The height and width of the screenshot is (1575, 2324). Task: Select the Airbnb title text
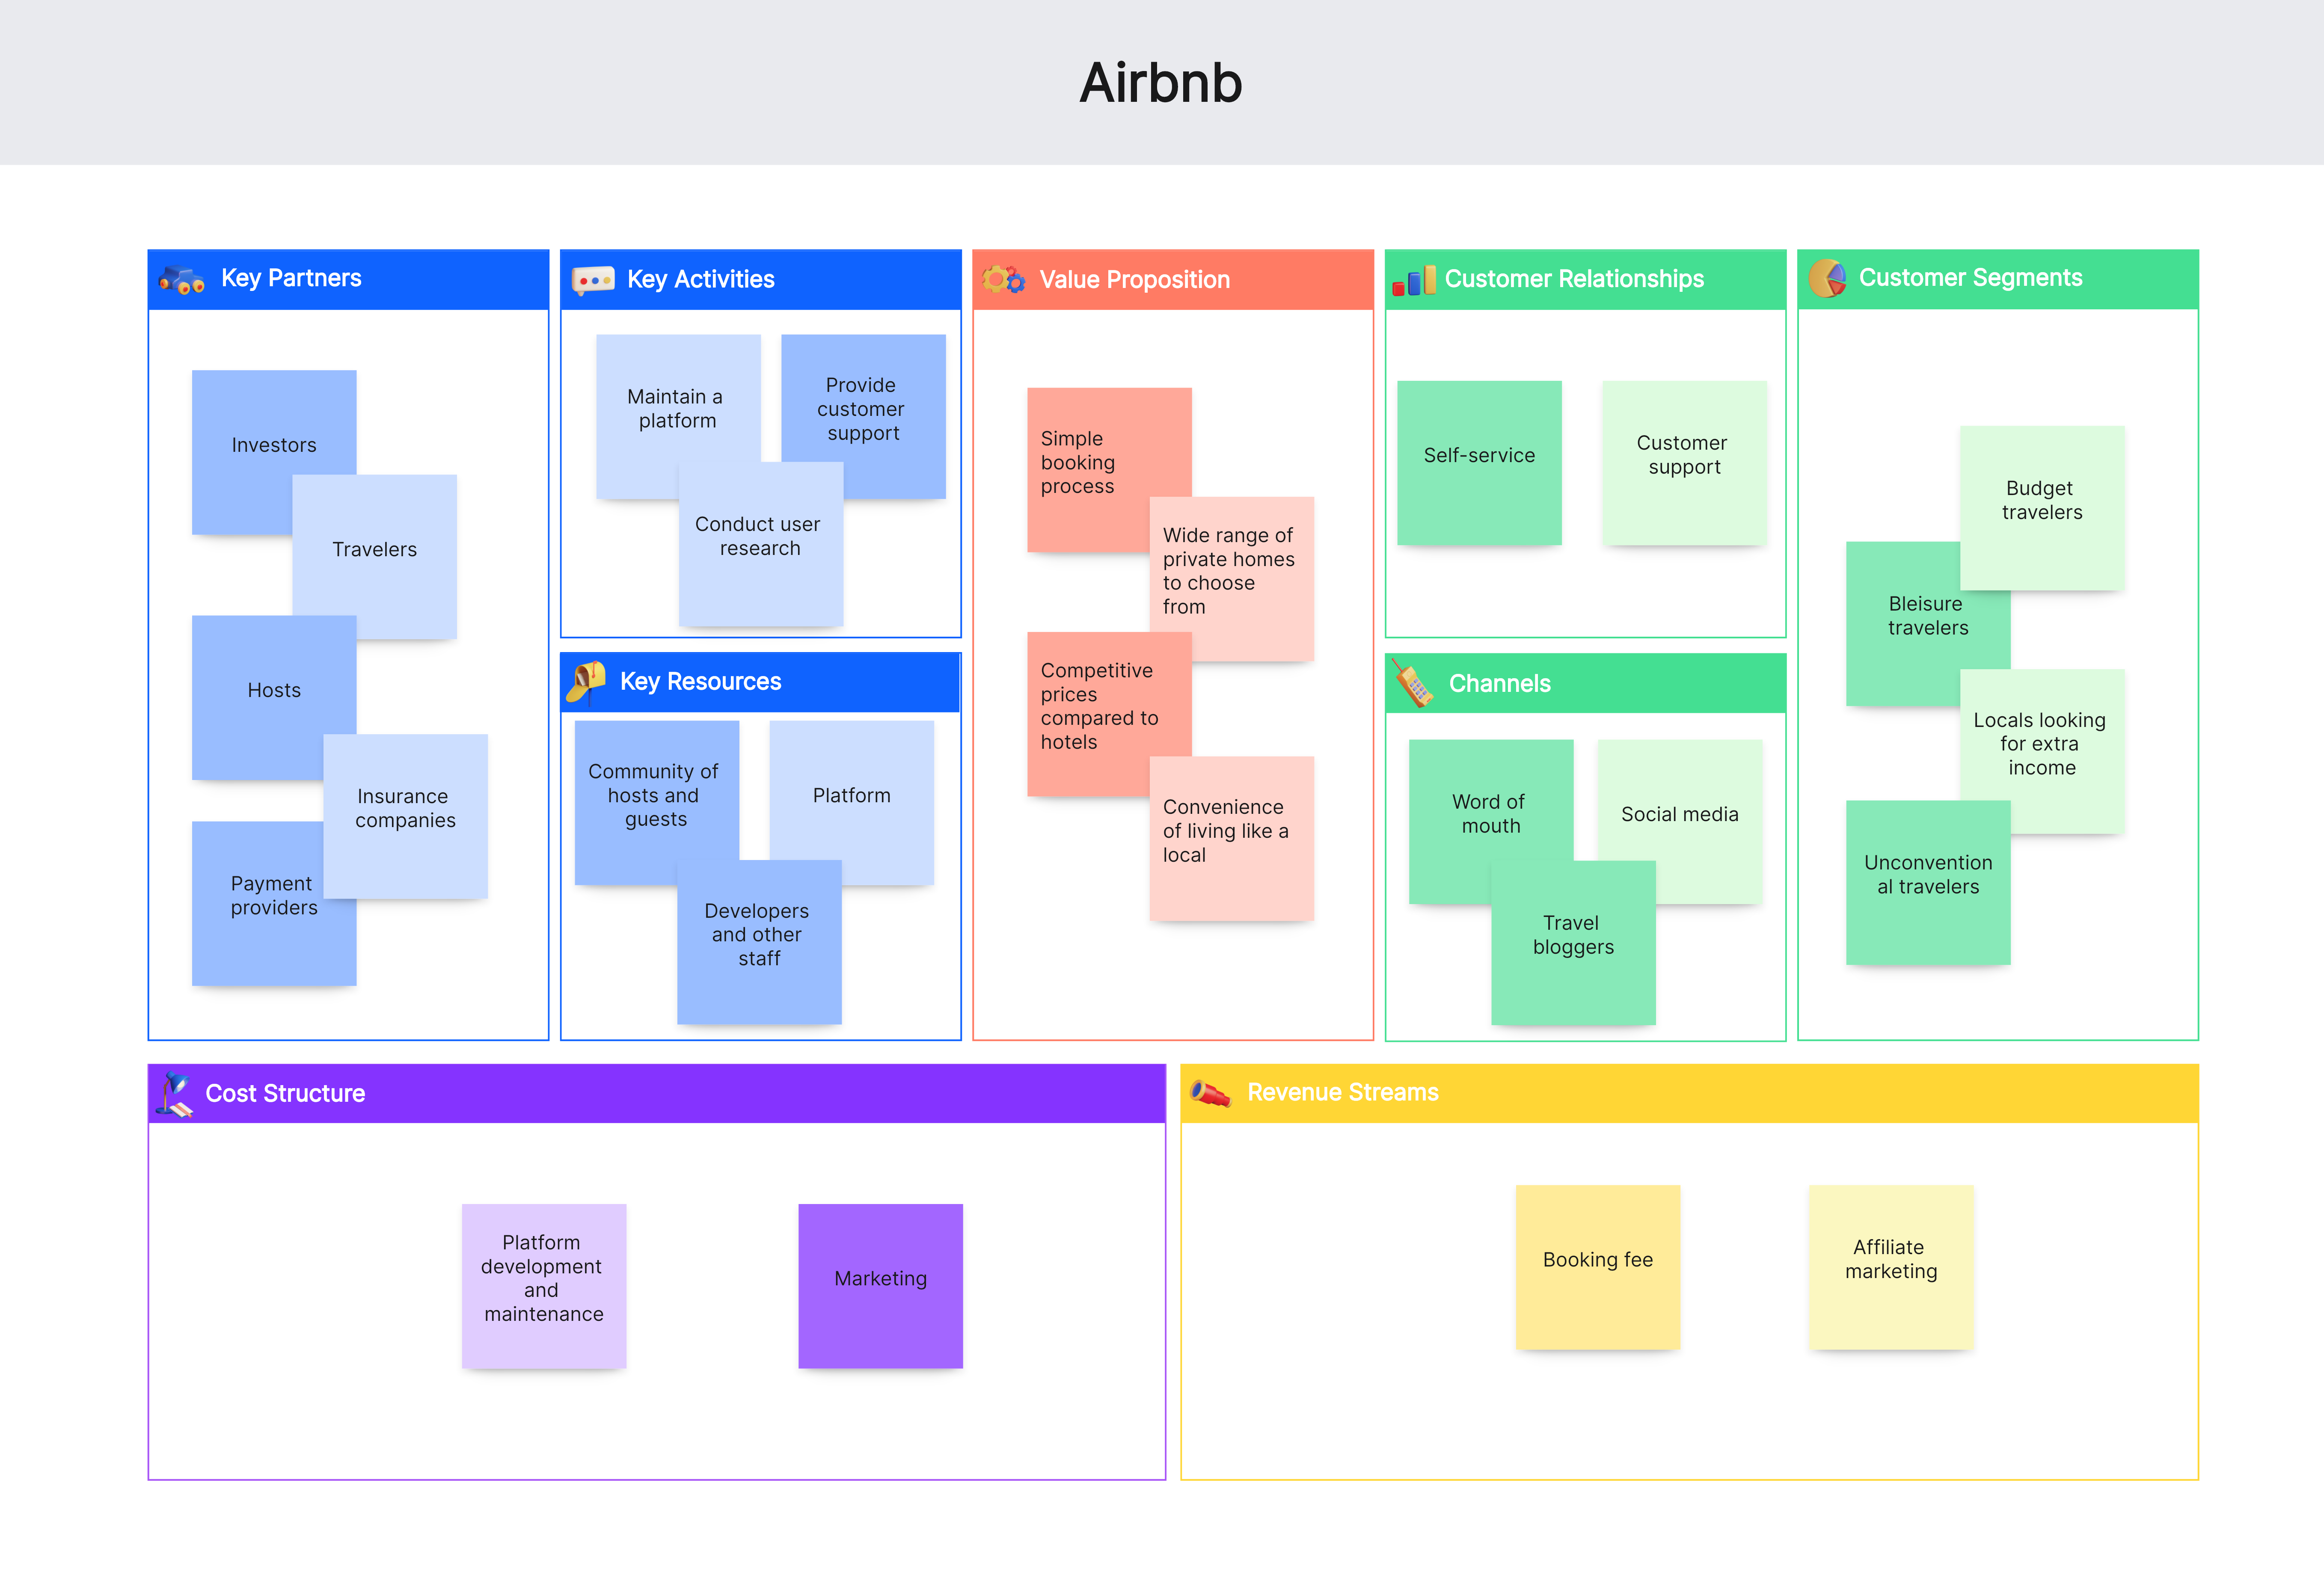[x=1161, y=82]
